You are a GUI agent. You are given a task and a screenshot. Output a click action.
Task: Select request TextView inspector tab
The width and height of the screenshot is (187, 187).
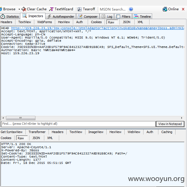click(x=25, y=22)
